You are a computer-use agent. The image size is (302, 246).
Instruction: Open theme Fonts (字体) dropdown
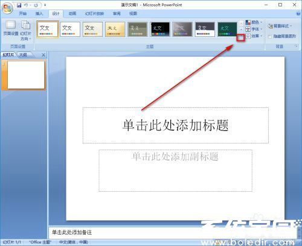tap(254, 30)
